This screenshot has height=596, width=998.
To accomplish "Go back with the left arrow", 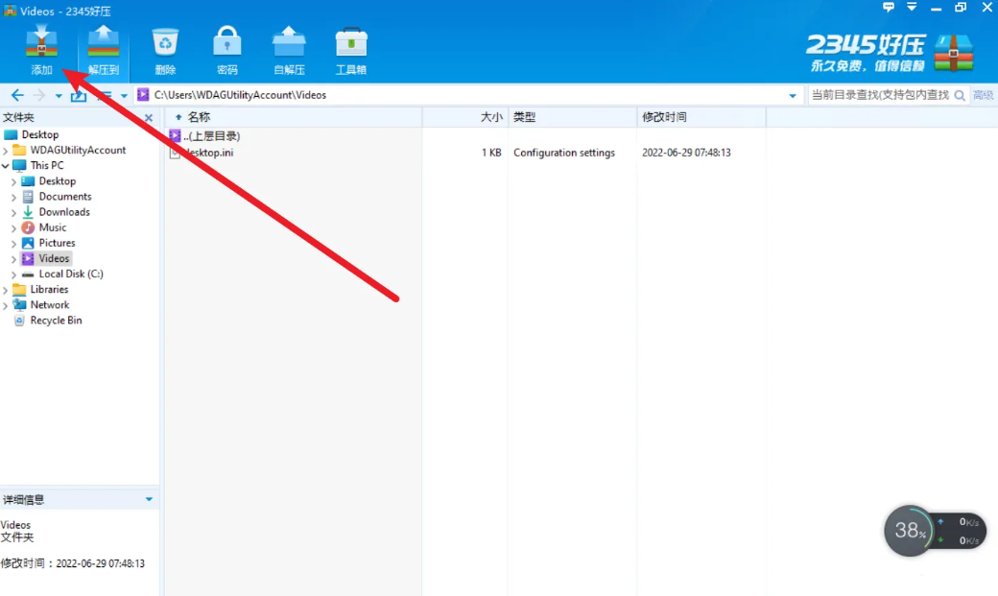I will [17, 95].
